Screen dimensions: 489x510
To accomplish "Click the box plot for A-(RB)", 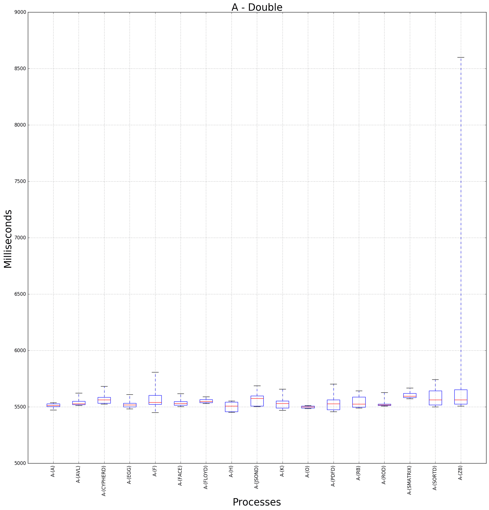I will (x=359, y=402).
